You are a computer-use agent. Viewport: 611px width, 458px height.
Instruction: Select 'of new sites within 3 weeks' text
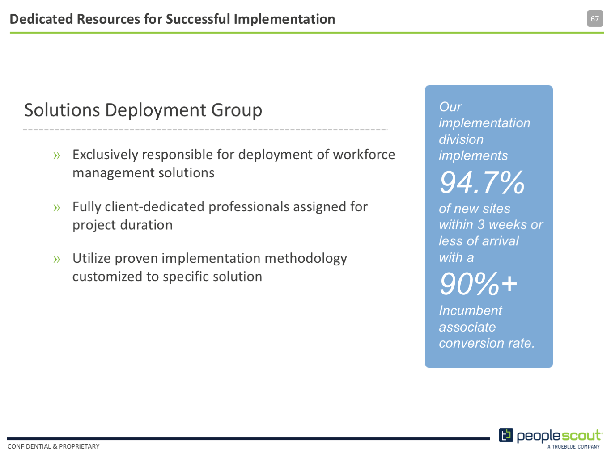pos(483,217)
